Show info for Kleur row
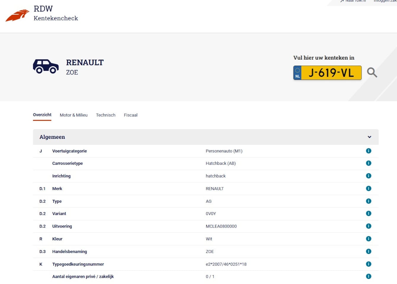 point(368,239)
